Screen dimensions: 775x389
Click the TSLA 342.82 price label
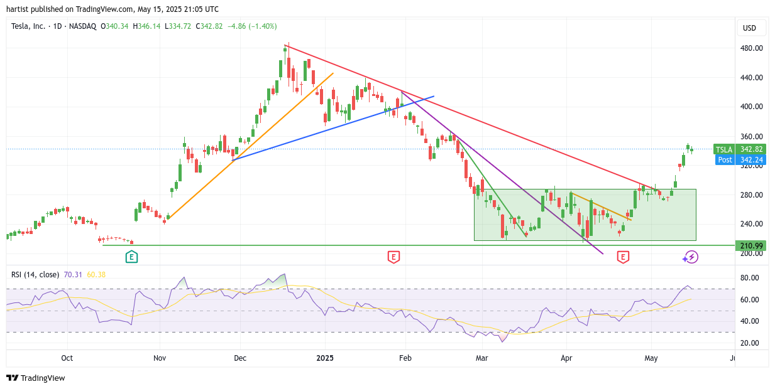[x=740, y=149]
